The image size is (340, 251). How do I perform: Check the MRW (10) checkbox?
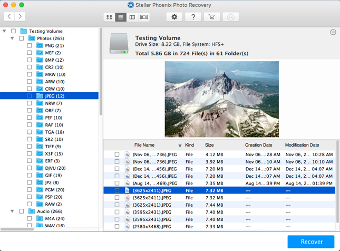click(x=30, y=74)
